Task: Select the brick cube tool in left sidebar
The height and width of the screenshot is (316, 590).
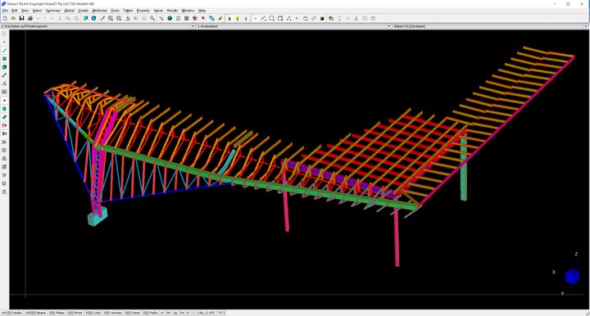Action: point(4,67)
